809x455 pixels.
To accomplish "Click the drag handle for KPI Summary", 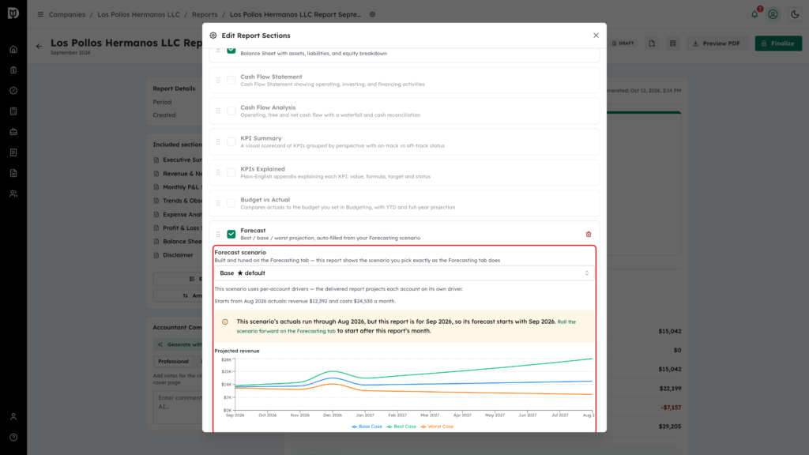I will click(218, 142).
